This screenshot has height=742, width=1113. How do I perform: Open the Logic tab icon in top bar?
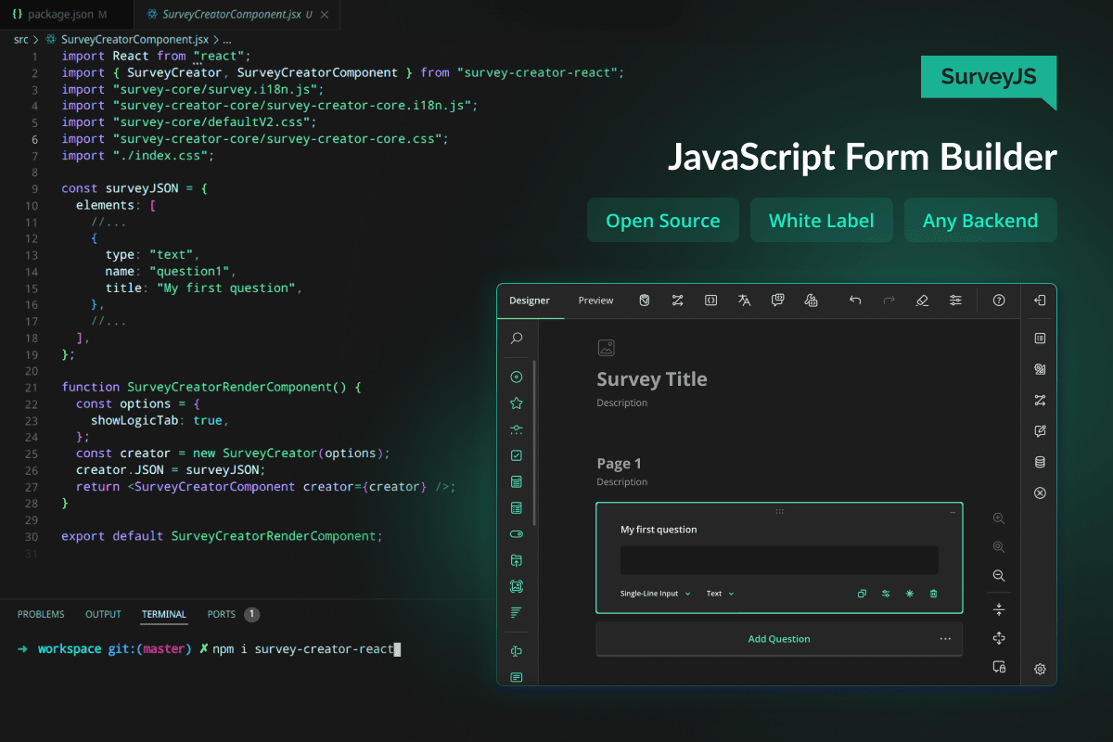(677, 301)
